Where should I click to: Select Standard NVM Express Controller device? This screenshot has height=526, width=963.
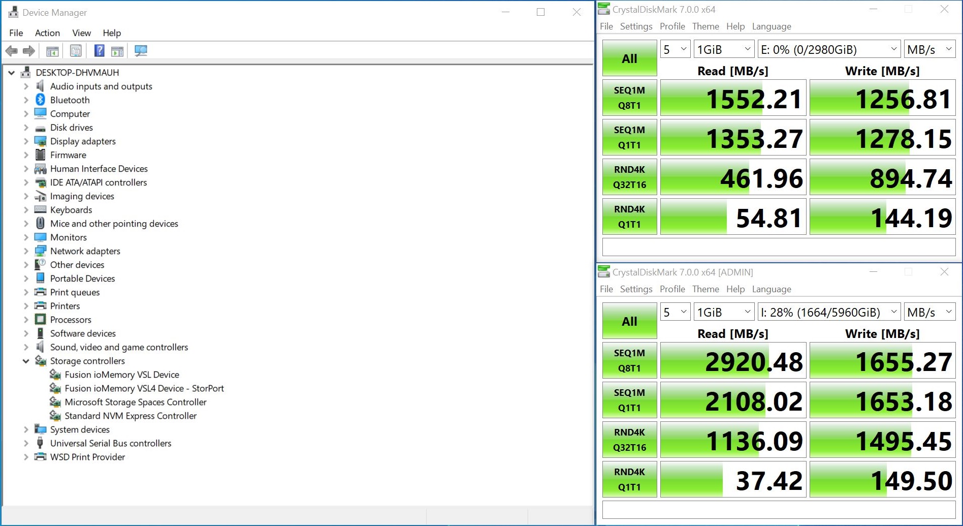pos(131,416)
